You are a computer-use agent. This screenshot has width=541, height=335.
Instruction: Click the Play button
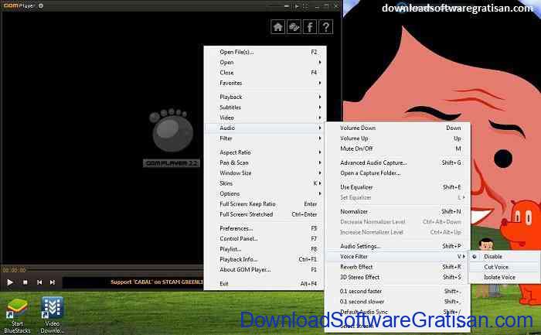coord(10,282)
